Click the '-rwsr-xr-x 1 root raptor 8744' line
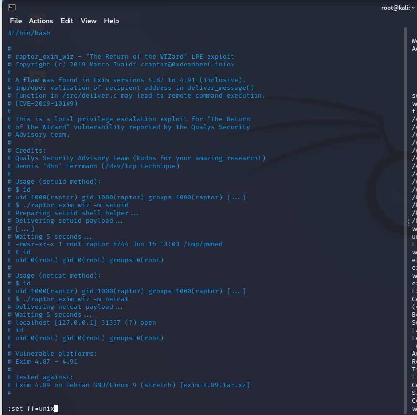 point(115,244)
